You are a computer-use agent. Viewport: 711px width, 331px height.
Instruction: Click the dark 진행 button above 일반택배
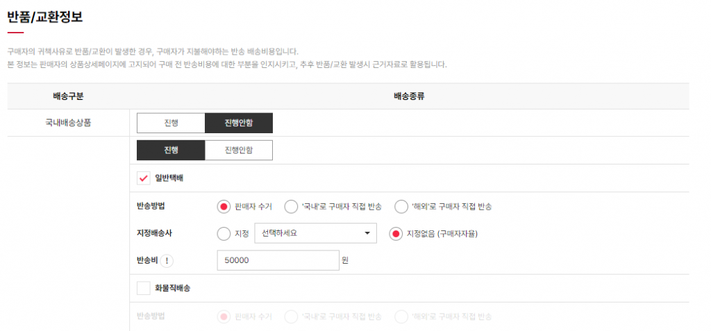click(x=171, y=151)
